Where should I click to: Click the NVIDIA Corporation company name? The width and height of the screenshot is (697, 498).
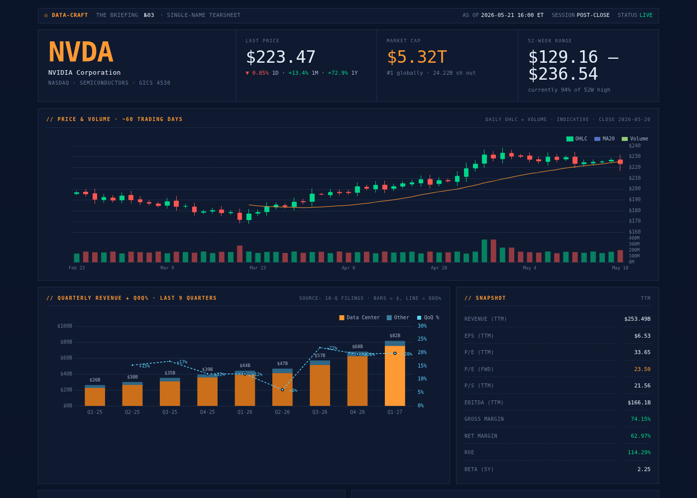pos(84,73)
